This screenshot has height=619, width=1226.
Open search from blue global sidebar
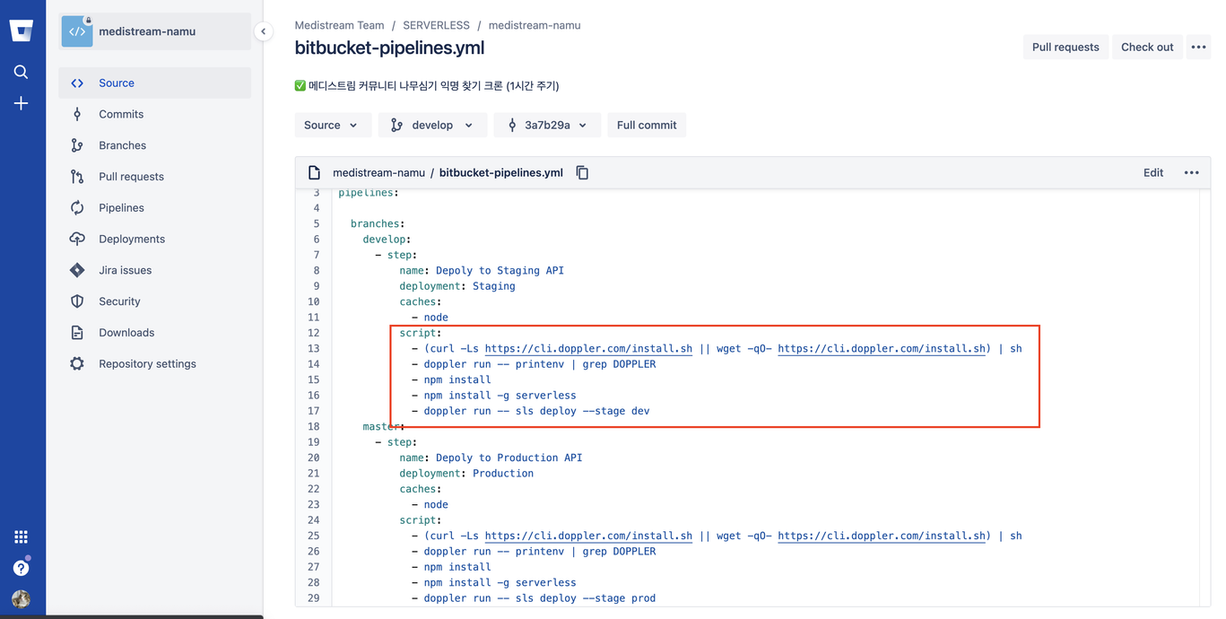[x=21, y=72]
